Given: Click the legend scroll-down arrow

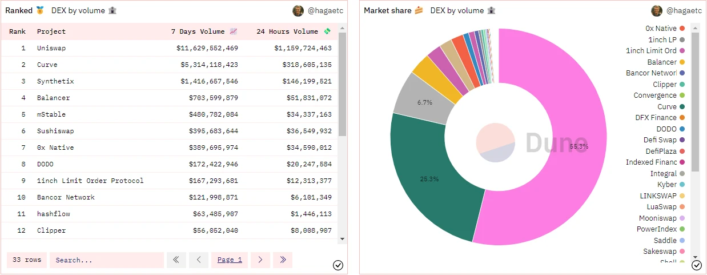Looking at the screenshot, I should point(695,258).
